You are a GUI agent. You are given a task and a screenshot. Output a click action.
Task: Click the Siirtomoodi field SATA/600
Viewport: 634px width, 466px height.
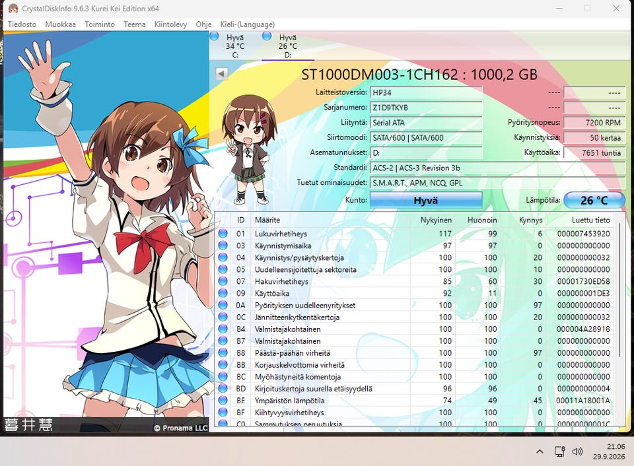[426, 137]
